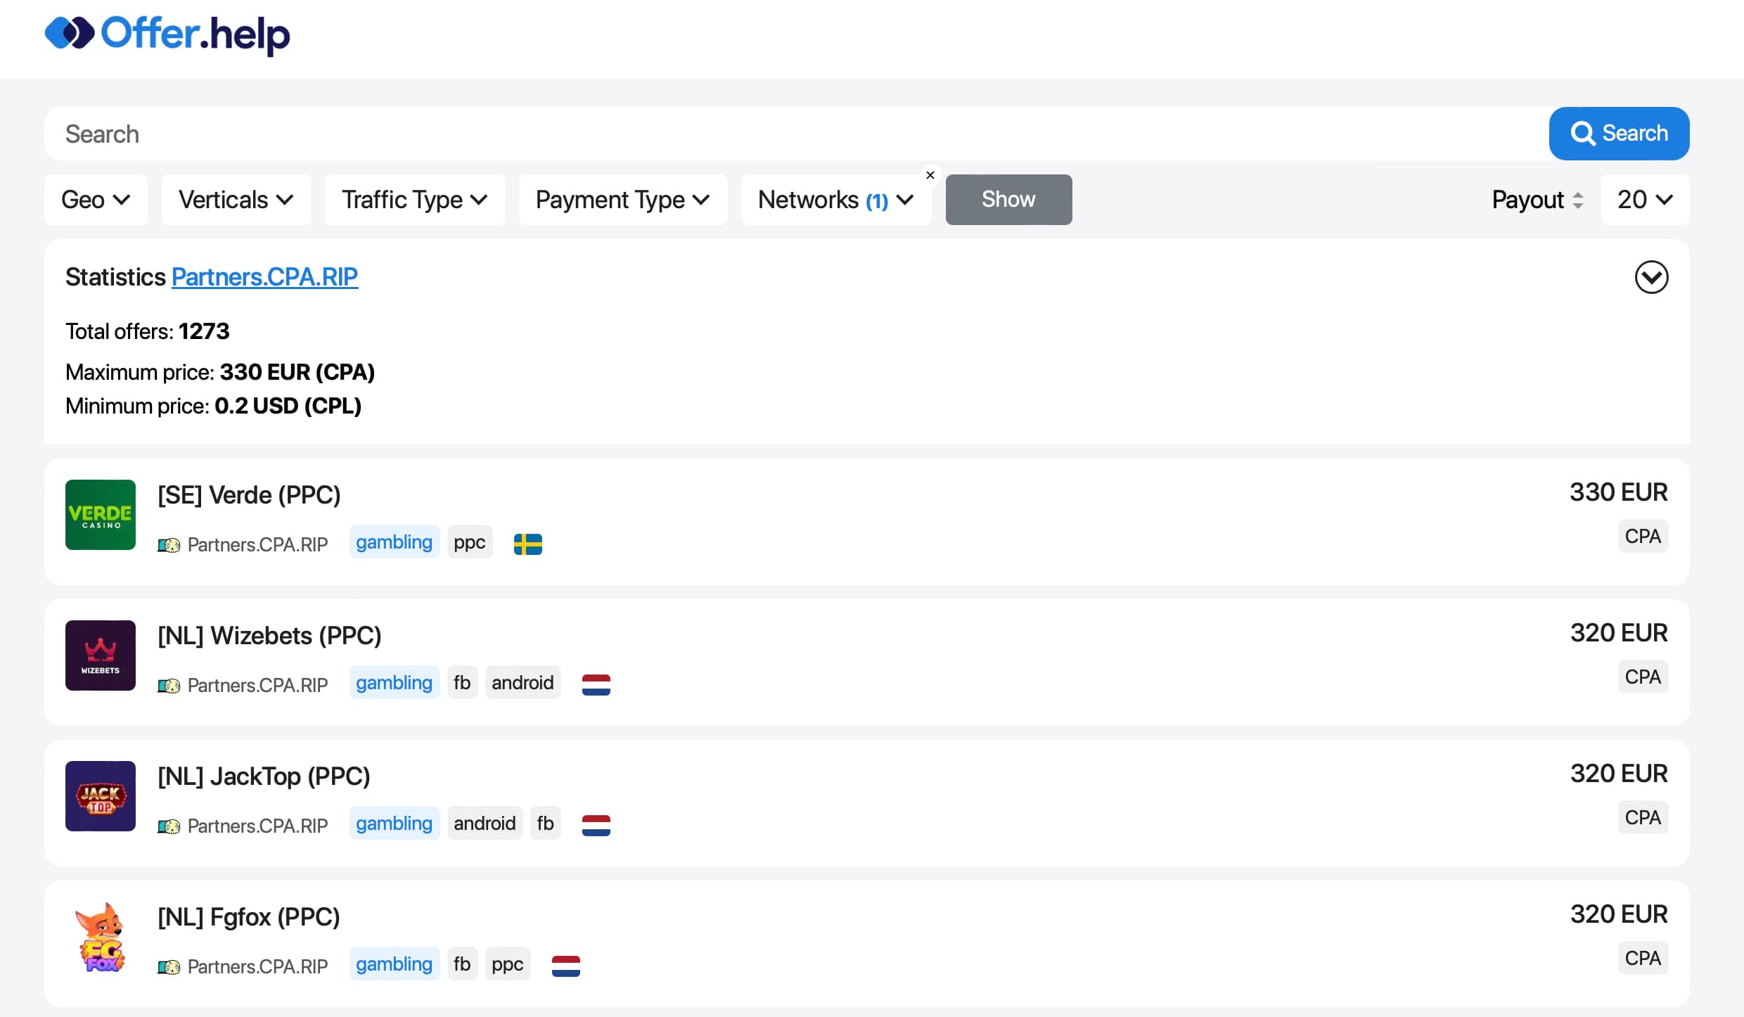Open the [NL] Fgfox (PPC) offer title
The image size is (1744, 1017).
(249, 917)
